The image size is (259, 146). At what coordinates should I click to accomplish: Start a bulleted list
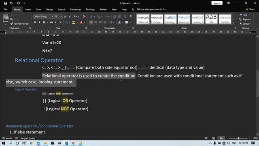click(91, 16)
